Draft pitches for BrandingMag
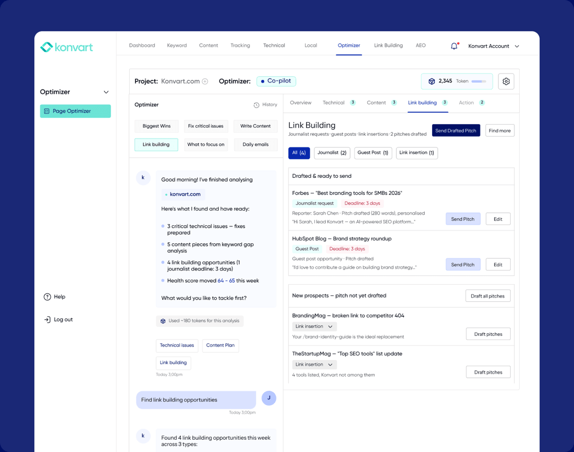Screen dimensions: 574x452 488,334
